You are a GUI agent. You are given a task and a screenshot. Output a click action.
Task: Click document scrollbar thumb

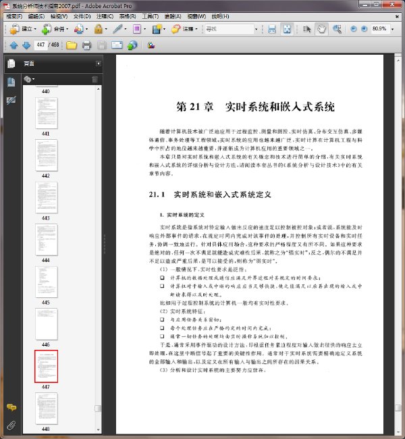398,408
